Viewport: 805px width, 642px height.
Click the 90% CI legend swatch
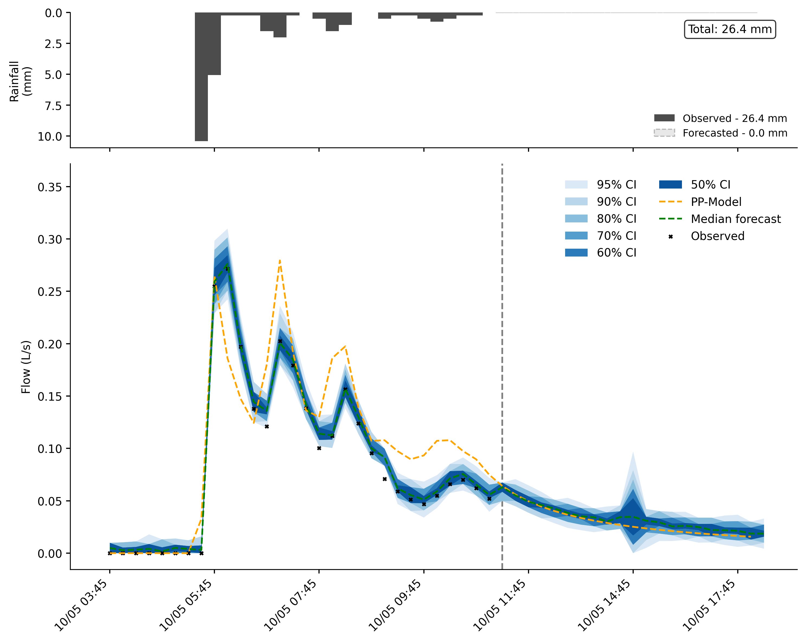tap(576, 202)
